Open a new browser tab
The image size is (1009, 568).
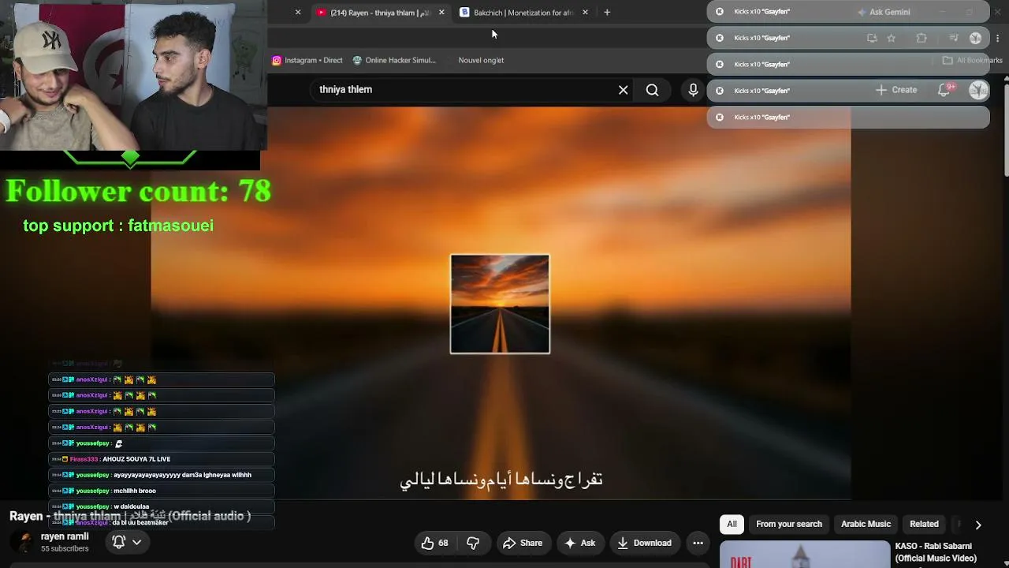tap(607, 13)
